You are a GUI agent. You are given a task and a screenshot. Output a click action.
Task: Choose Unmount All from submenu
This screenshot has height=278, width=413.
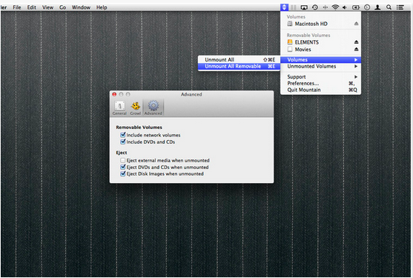tap(239, 60)
